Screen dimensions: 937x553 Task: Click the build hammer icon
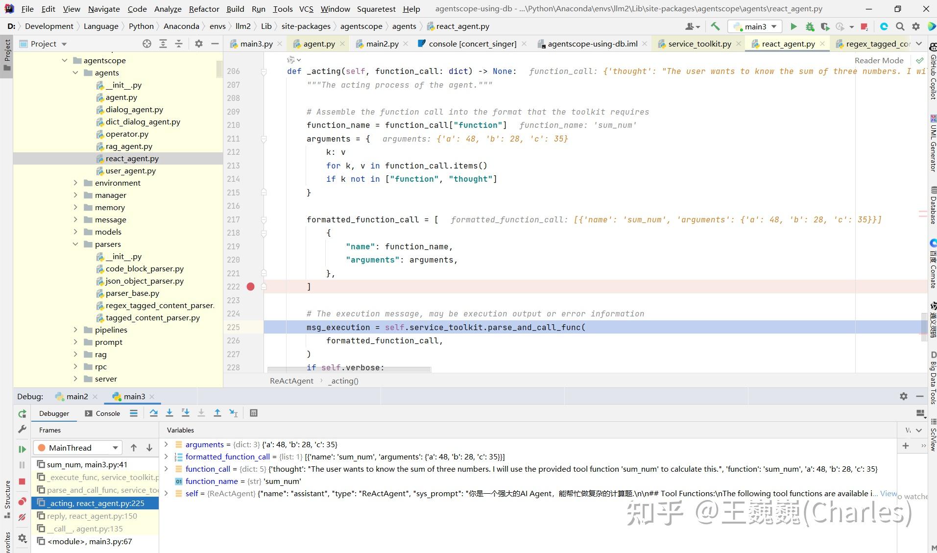point(715,26)
